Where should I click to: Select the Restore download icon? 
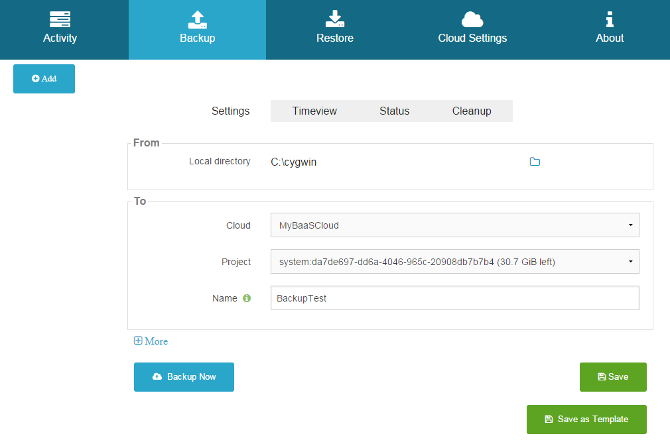tap(334, 19)
